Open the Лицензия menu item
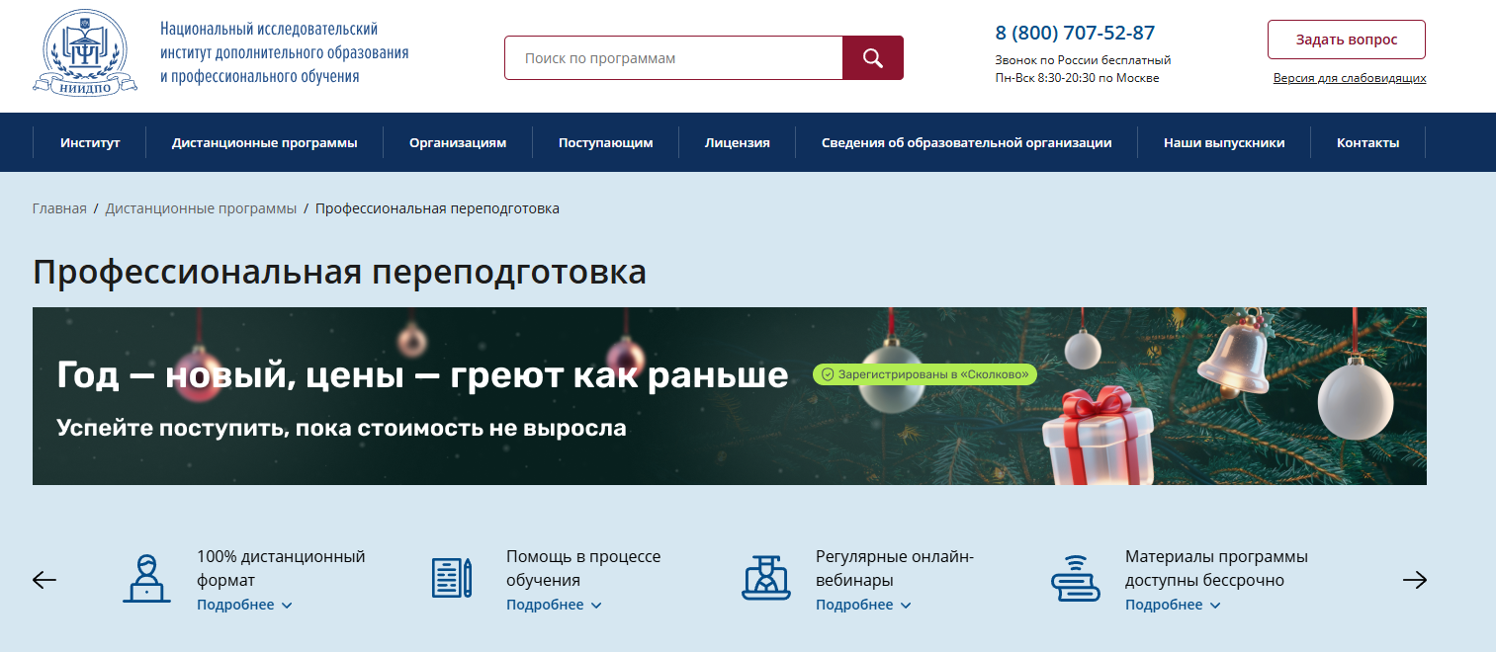Viewport: 1496px width, 652px height. tap(737, 142)
